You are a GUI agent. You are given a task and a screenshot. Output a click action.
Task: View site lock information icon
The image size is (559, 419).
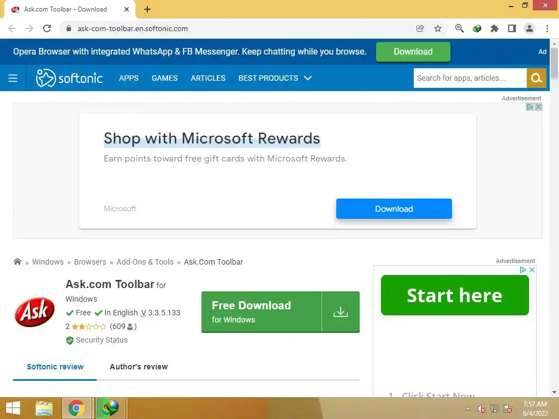[69, 28]
